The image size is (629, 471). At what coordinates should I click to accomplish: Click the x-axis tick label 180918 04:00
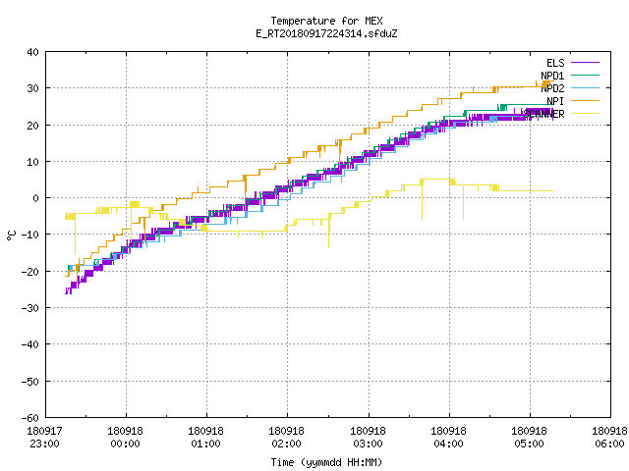(448, 438)
